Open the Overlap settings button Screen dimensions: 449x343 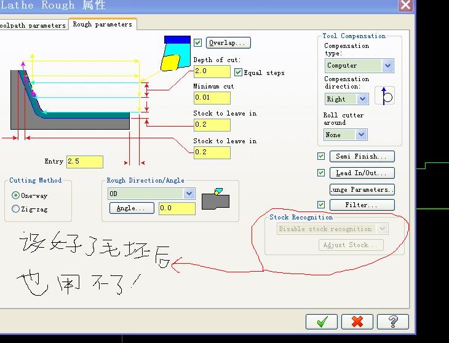click(x=228, y=42)
